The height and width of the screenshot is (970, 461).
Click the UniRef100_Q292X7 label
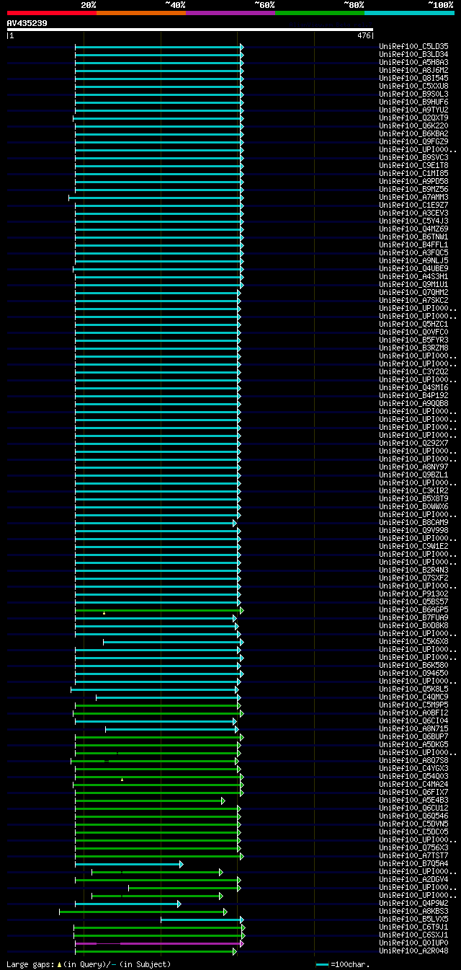click(413, 444)
